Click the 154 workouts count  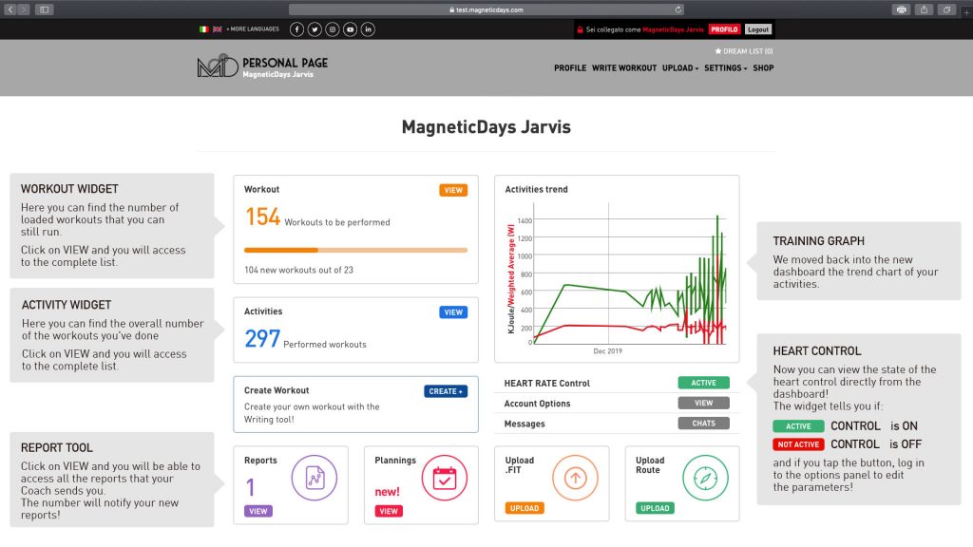[x=262, y=217]
